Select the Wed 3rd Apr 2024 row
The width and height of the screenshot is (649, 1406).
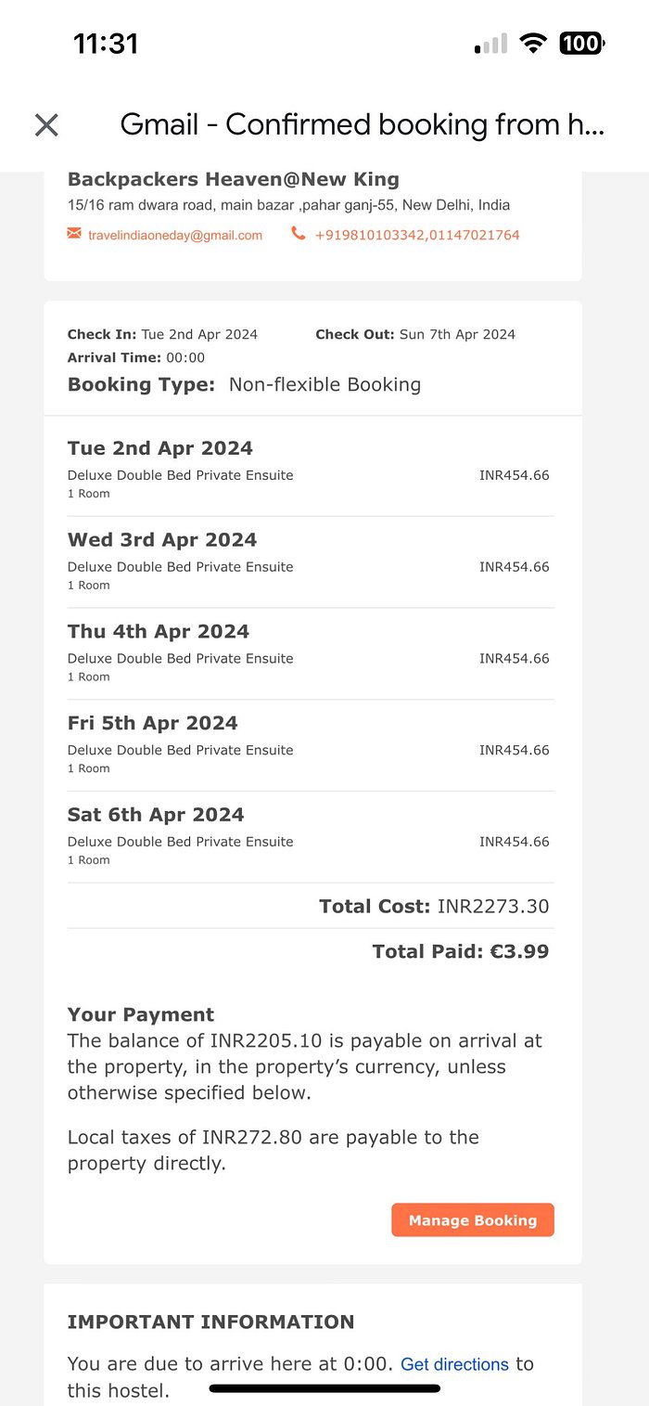309,561
